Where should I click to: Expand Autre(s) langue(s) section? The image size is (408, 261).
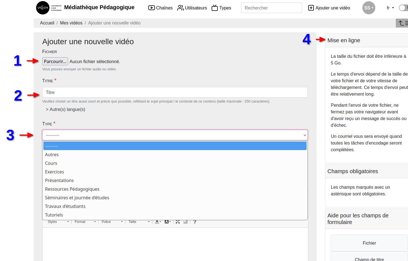(x=66, y=110)
